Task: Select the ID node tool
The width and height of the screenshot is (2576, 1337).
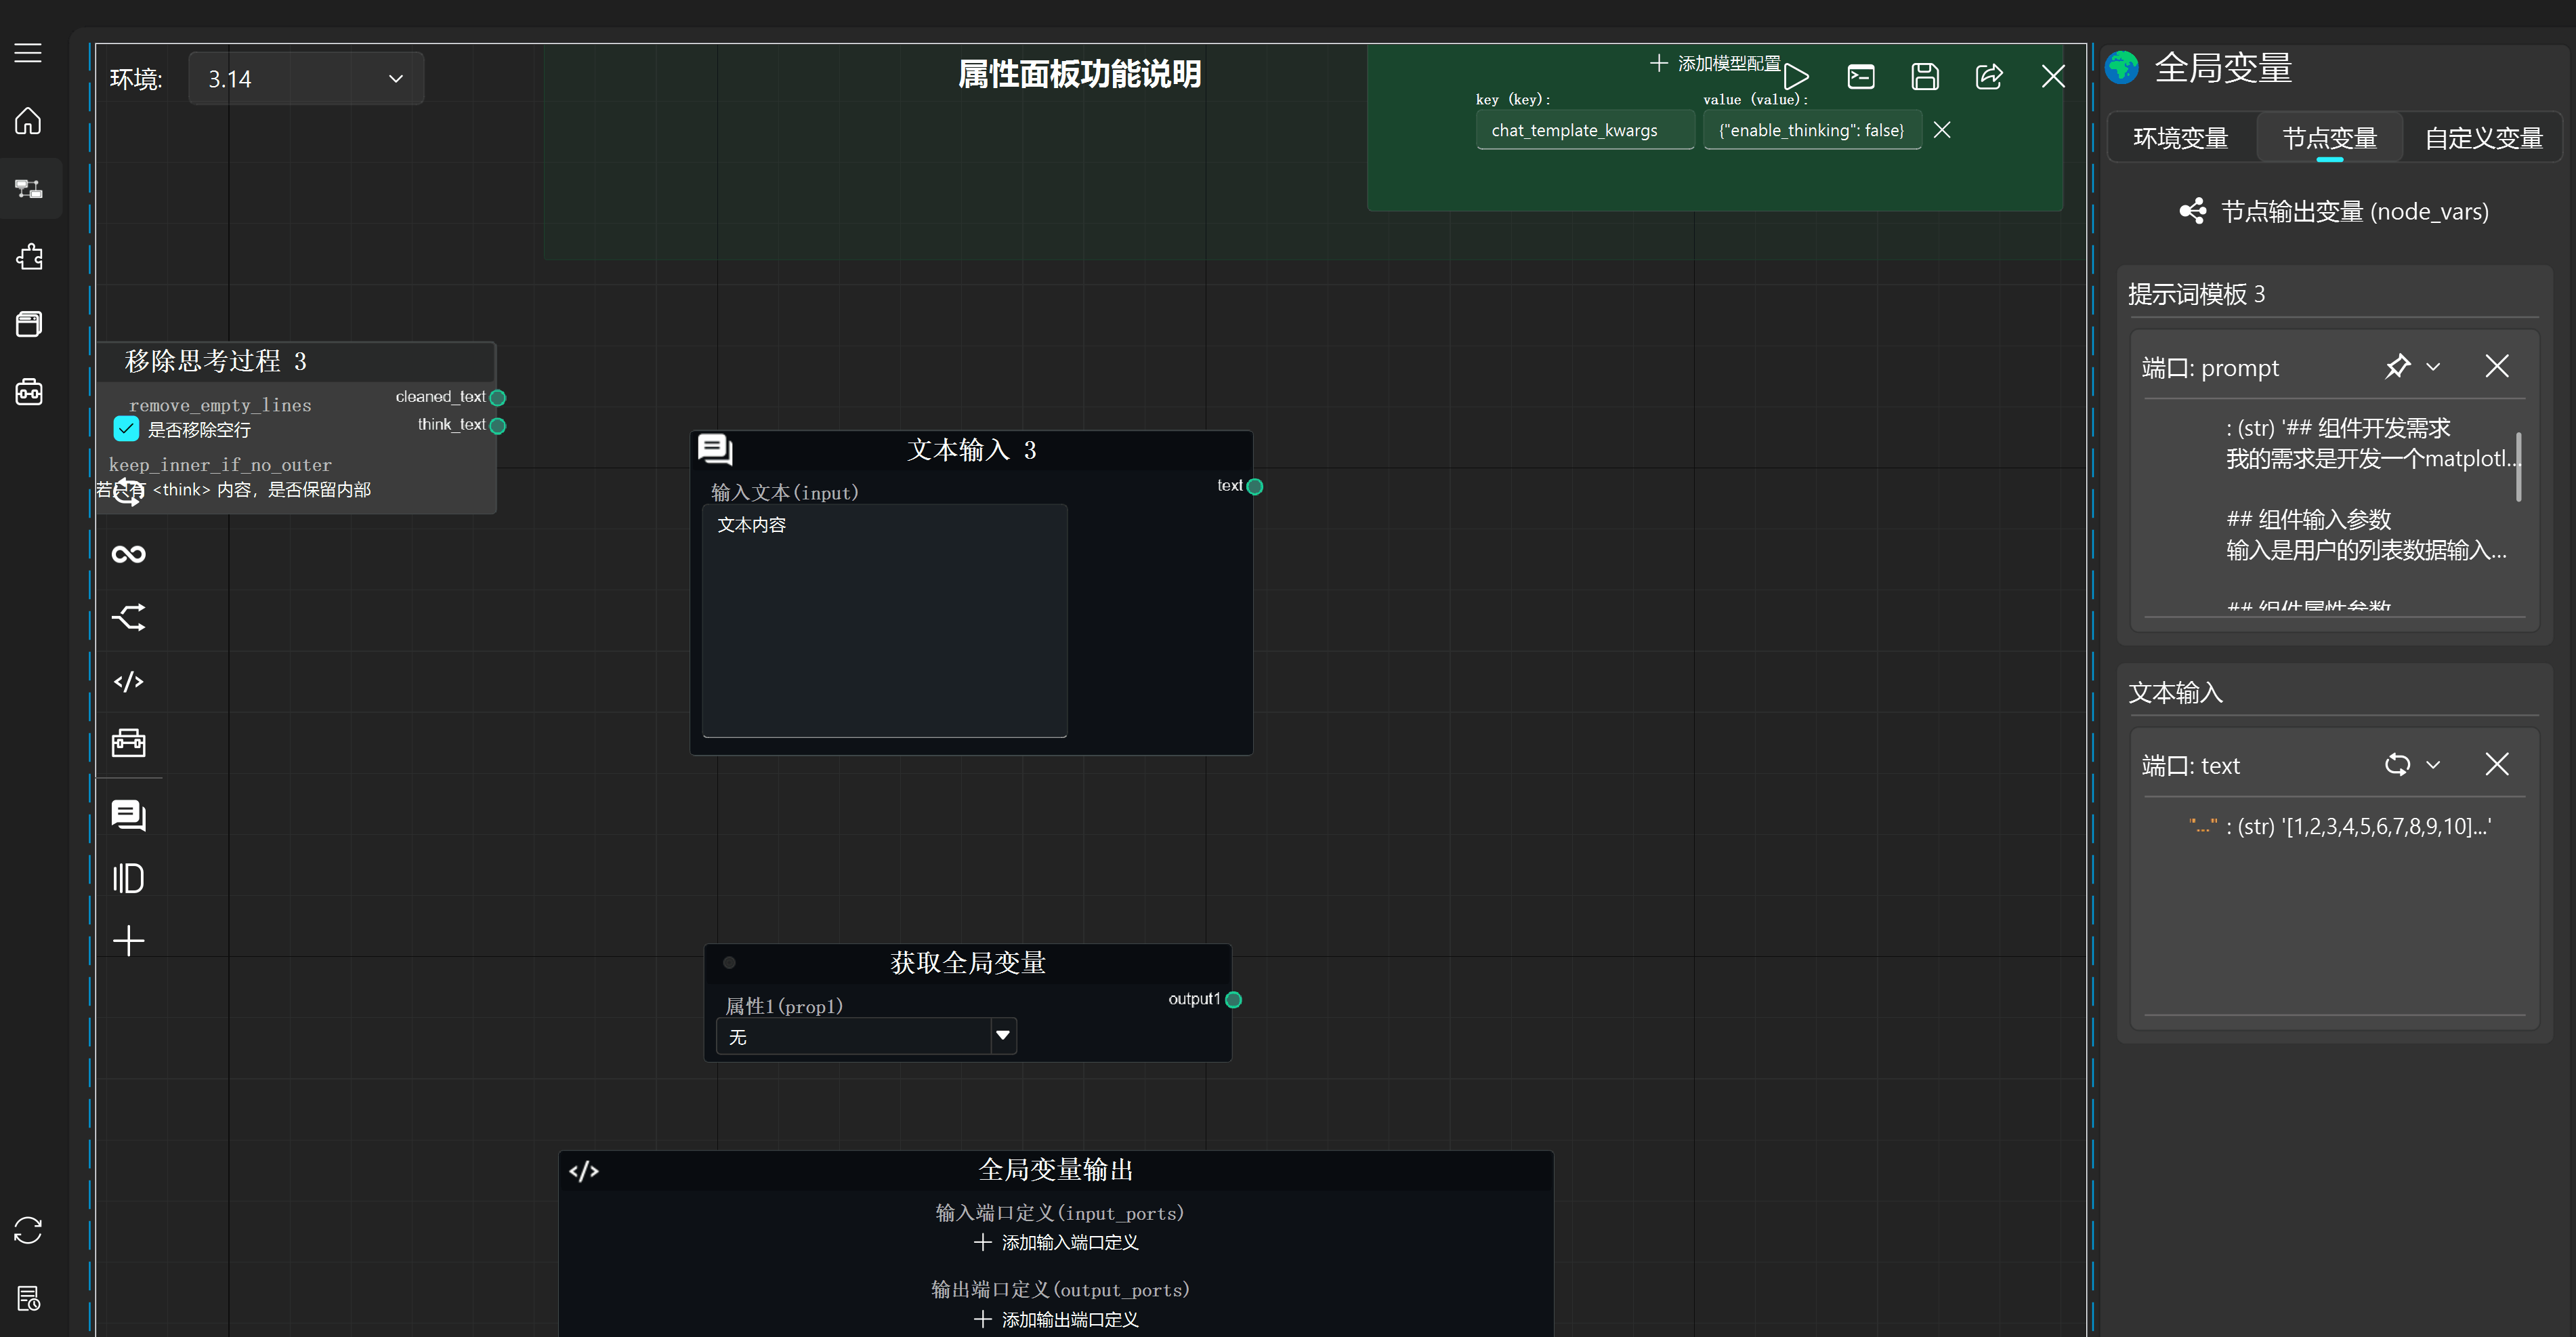Action: click(129, 879)
